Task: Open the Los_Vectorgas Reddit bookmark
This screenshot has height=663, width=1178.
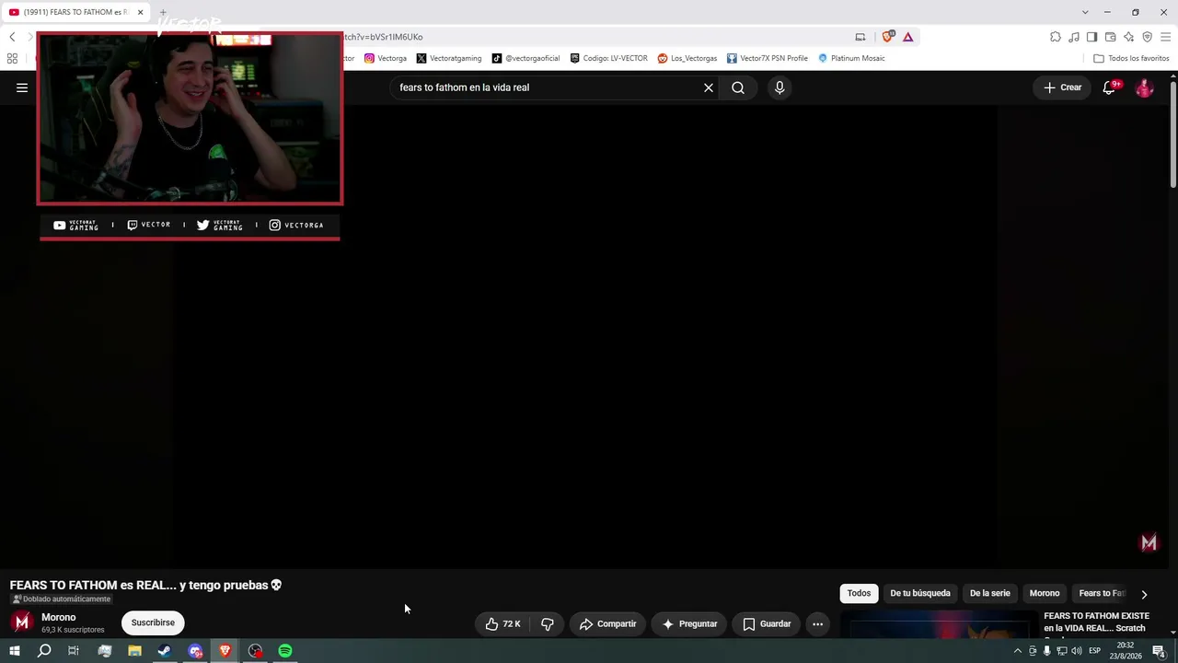Action: (687, 58)
